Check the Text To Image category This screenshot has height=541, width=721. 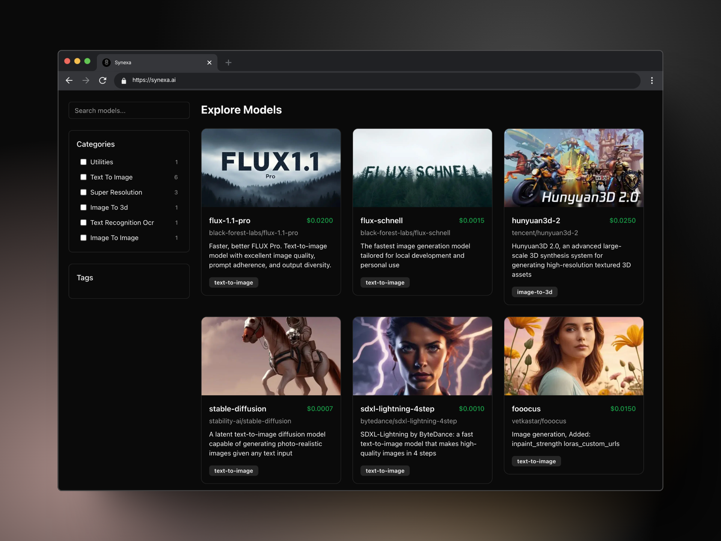[x=83, y=177]
